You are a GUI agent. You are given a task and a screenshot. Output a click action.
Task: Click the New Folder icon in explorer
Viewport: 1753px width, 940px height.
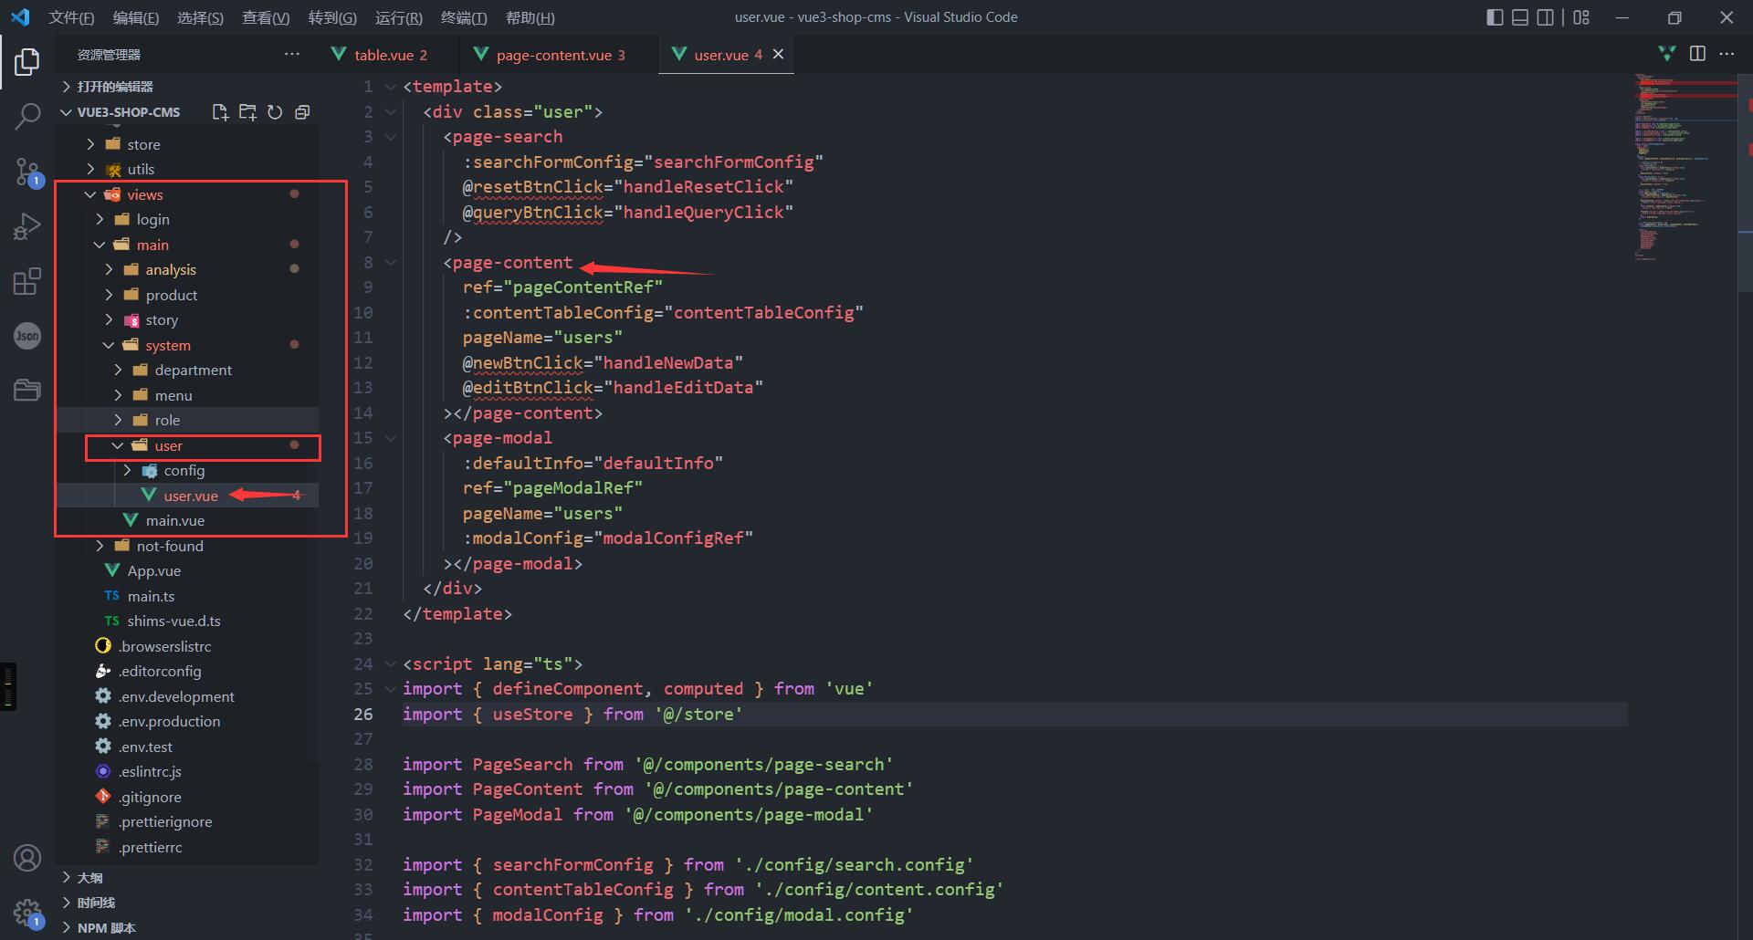pyautogui.click(x=247, y=112)
